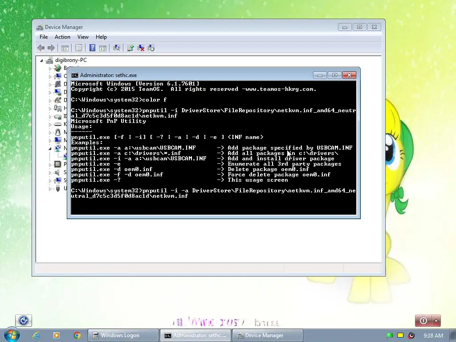Click the red circular system tray icon
Viewport: 456px width, 342px height.
tap(411, 336)
